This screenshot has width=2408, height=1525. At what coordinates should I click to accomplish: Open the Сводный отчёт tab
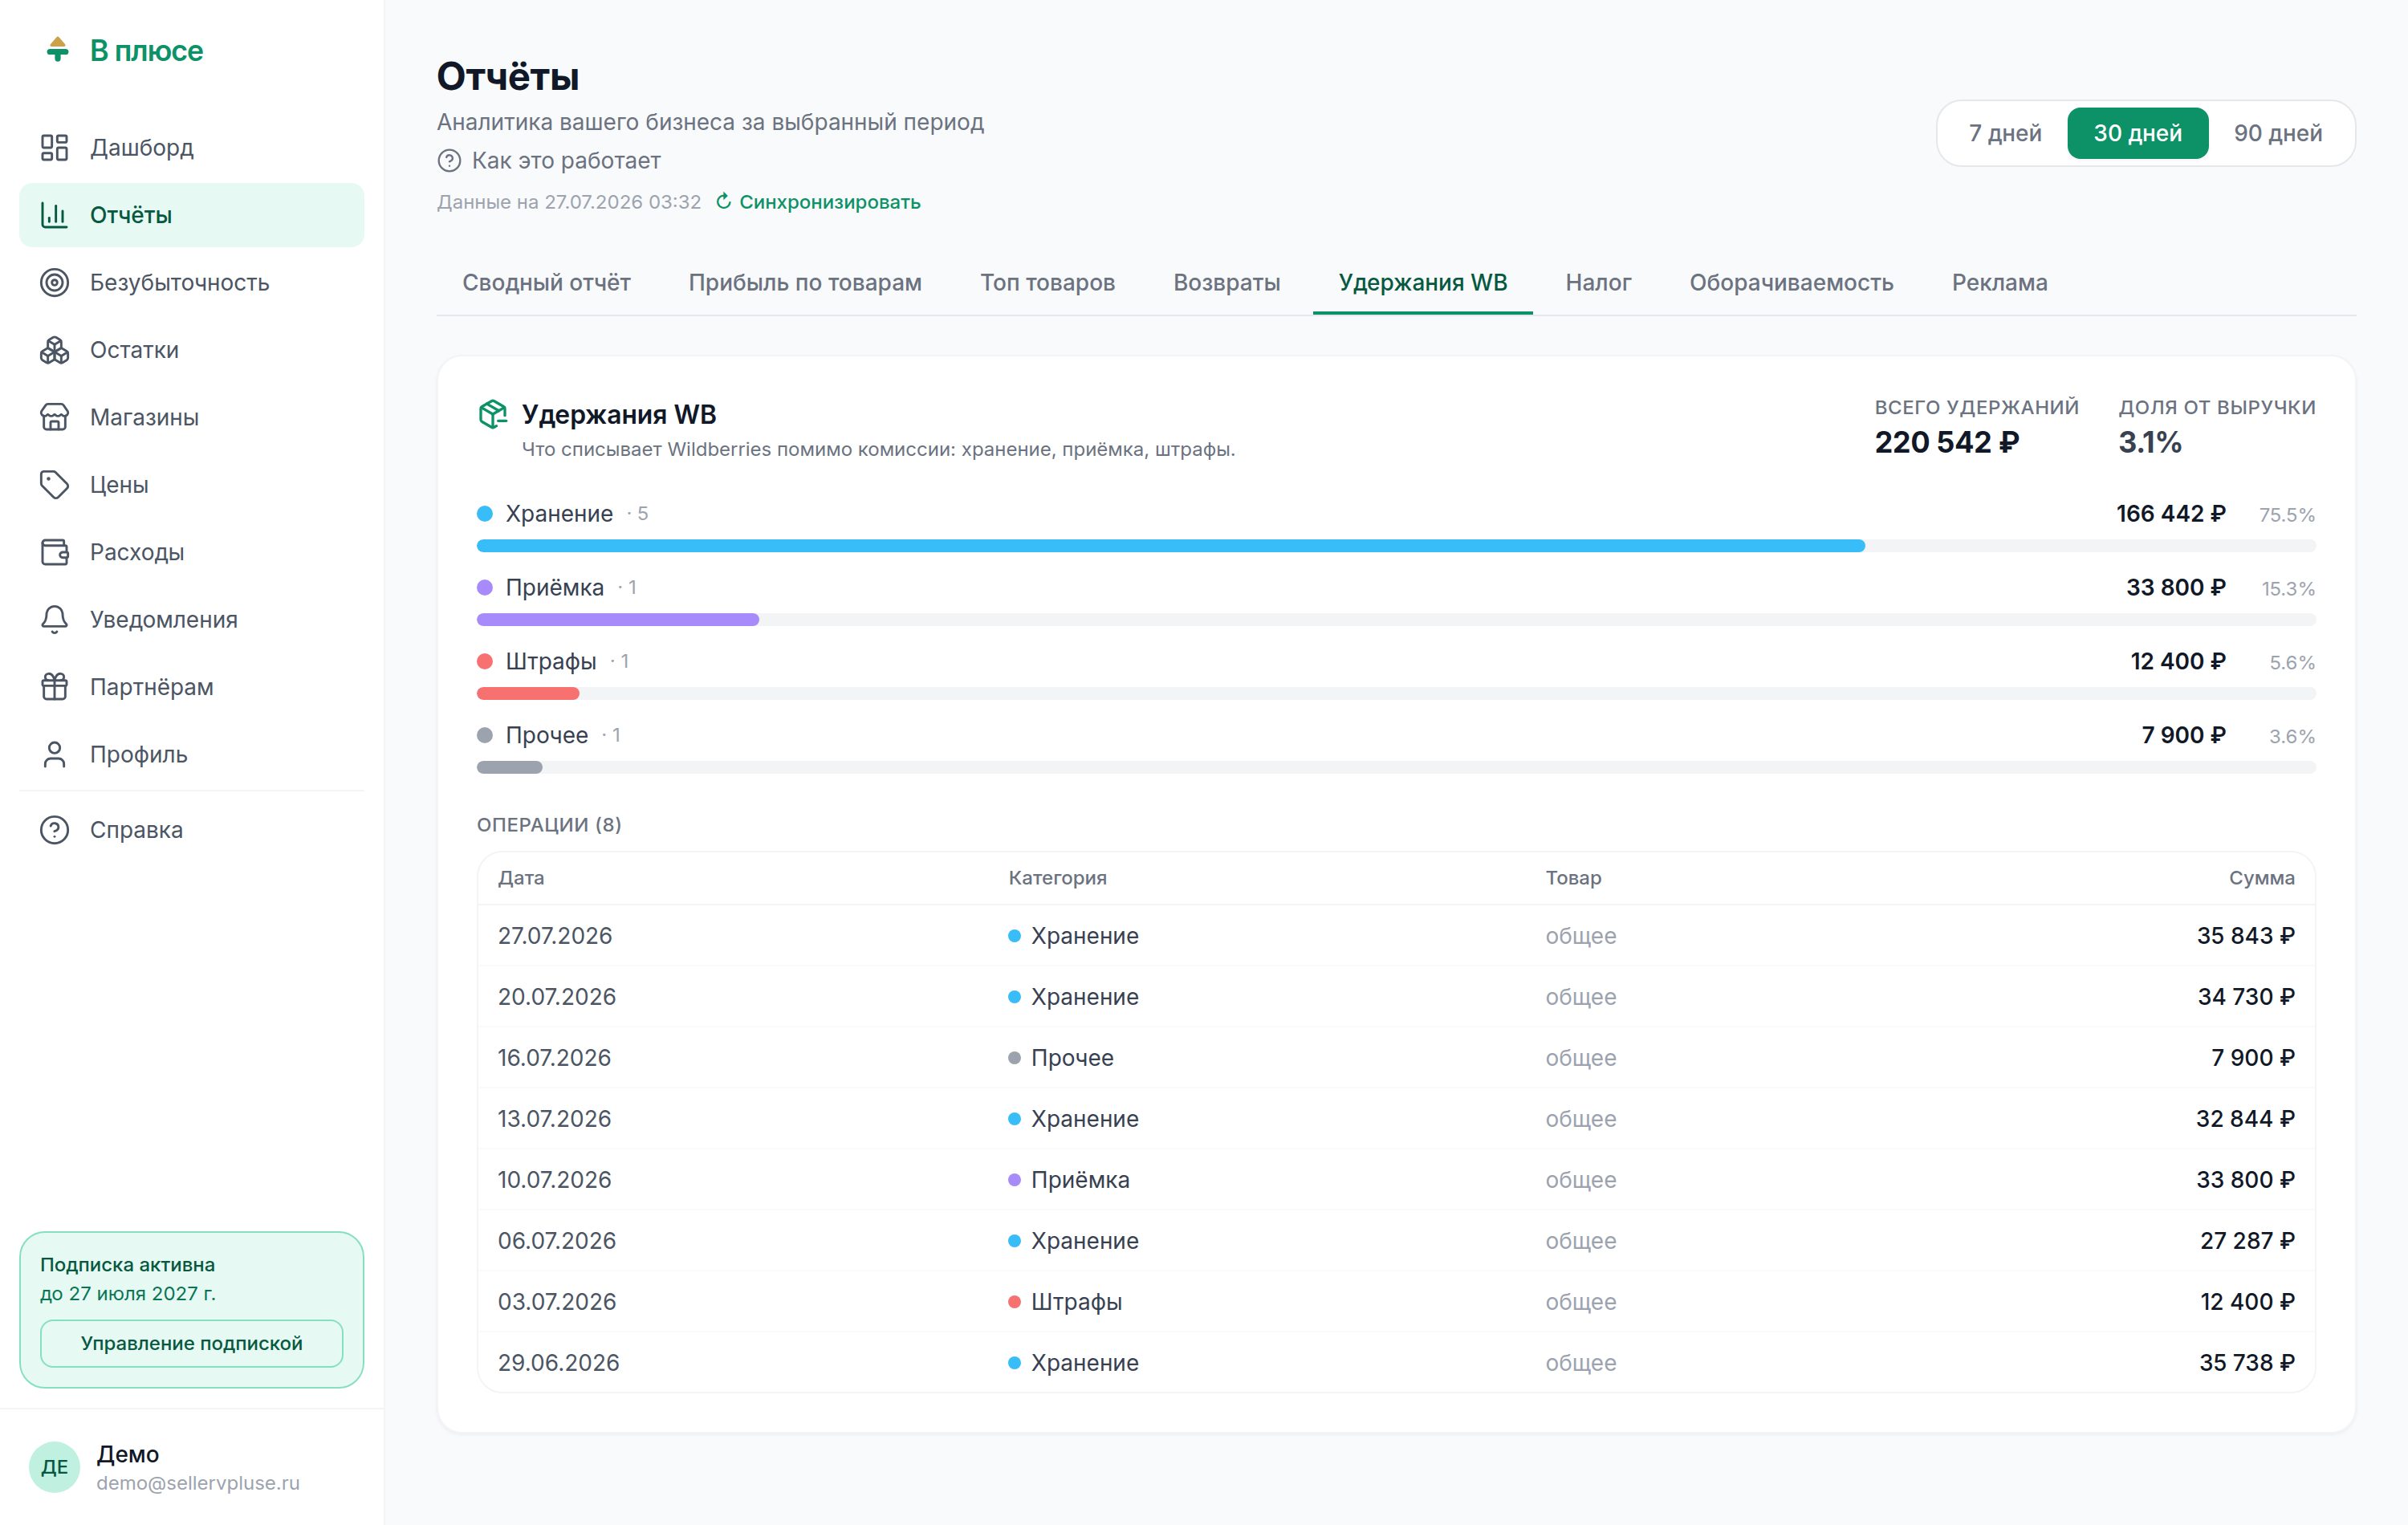click(546, 283)
